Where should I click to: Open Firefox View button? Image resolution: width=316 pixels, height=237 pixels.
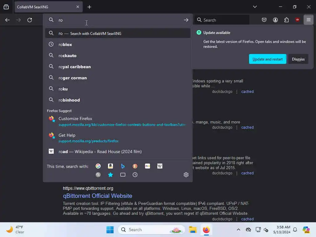[x=6, y=7]
